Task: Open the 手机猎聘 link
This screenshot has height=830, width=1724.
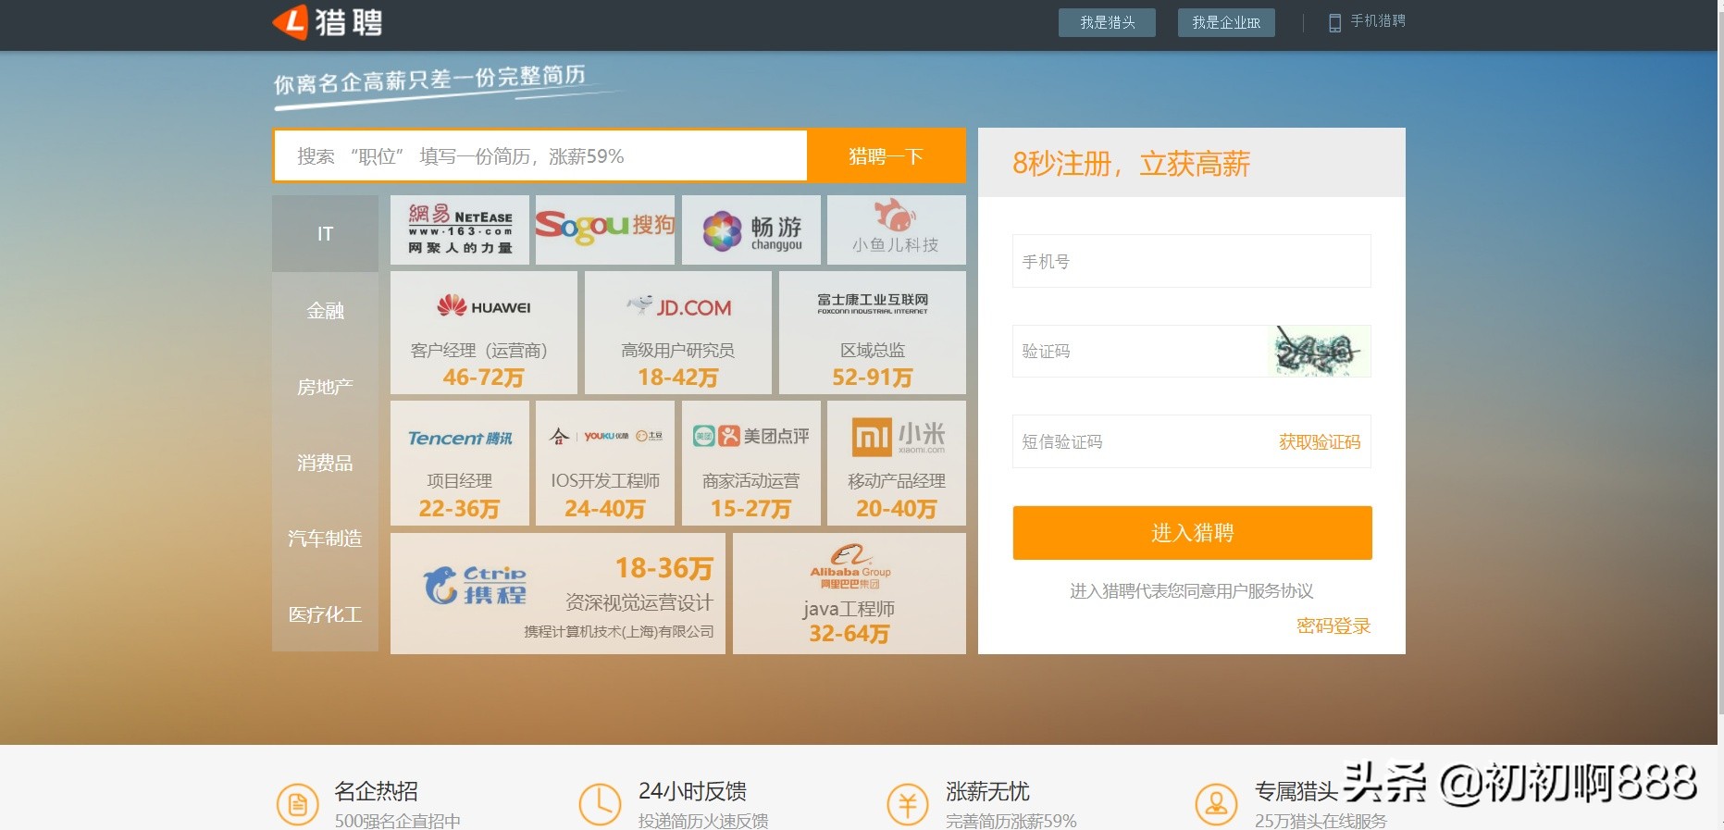Action: tap(1377, 21)
